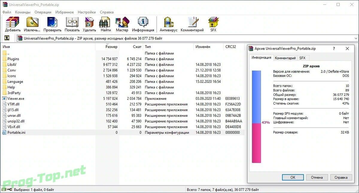Click the parent folder '..' row
The width and height of the screenshot is (359, 193).
[x=122, y=53]
